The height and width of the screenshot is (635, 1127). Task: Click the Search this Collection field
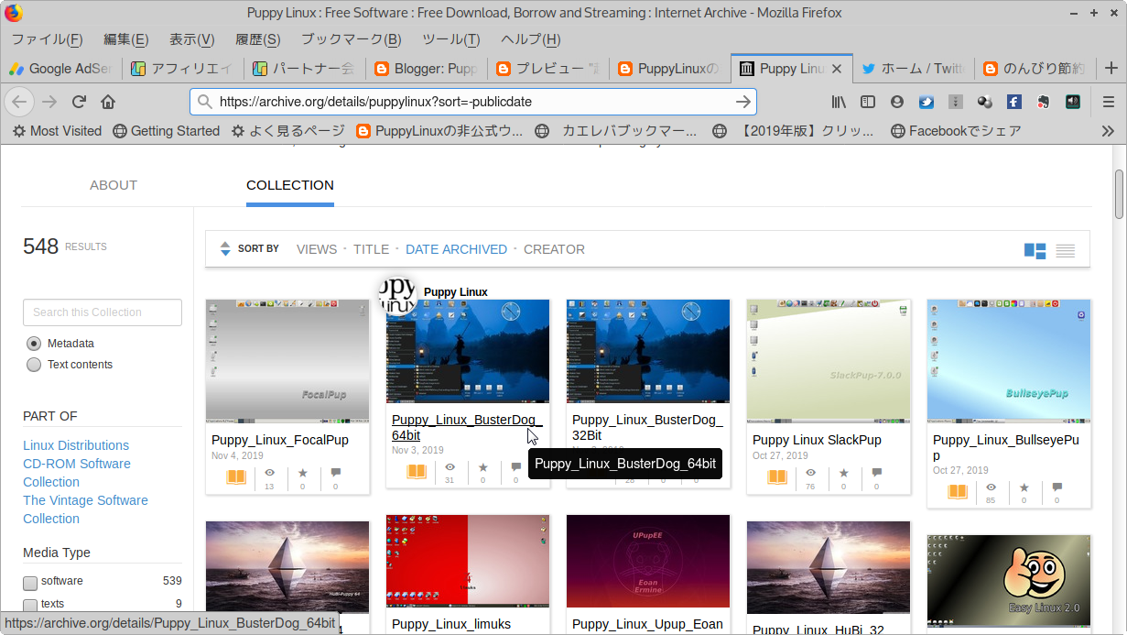click(x=103, y=312)
